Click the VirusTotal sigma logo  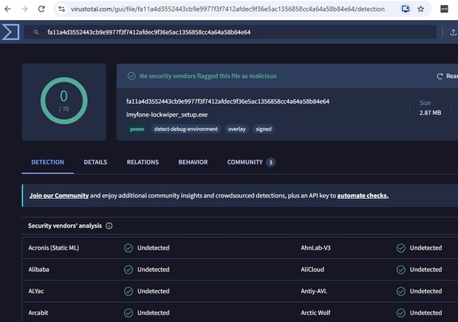[x=11, y=32]
